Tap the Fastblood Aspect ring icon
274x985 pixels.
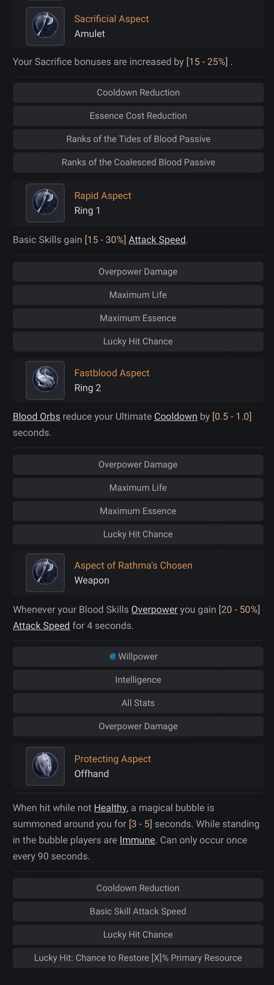45,380
